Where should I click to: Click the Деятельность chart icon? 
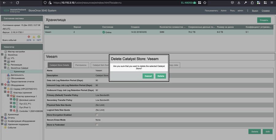8,75
